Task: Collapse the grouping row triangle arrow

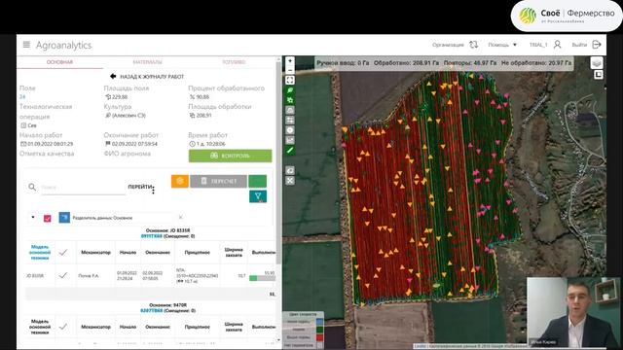Action: (33, 217)
